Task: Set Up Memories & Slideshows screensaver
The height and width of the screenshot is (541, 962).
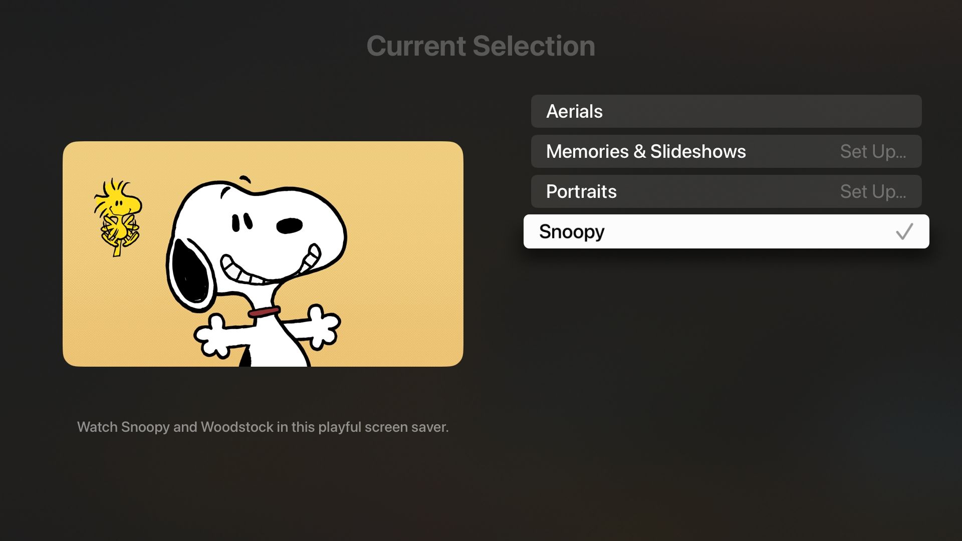Action: point(872,151)
